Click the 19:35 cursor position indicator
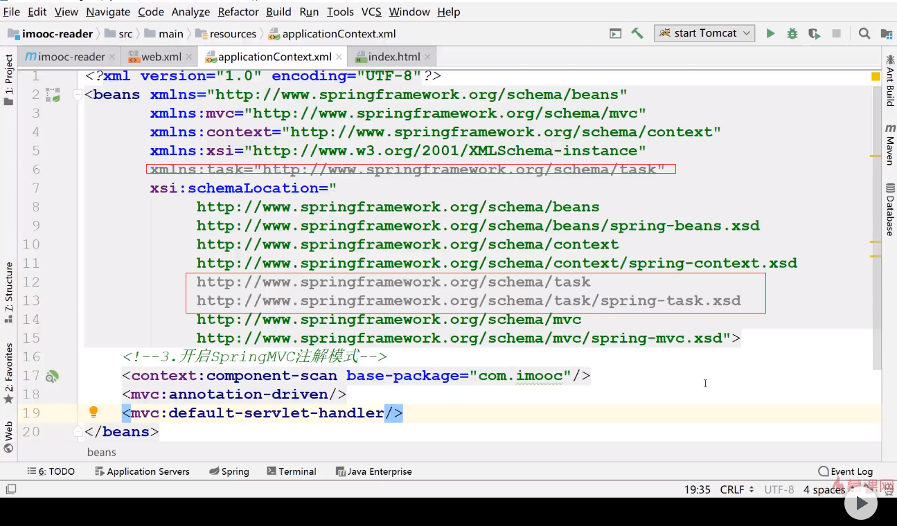Image resolution: width=897 pixels, height=526 pixels. tap(698, 489)
